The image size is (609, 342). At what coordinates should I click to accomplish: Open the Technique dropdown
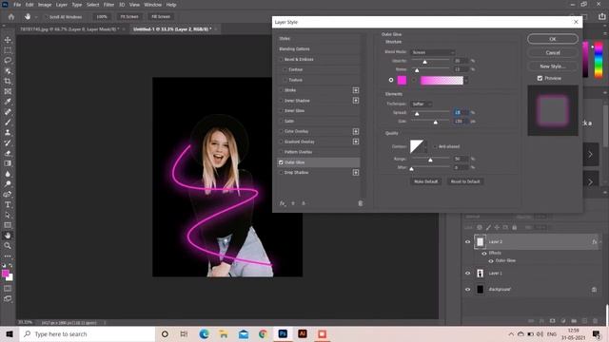click(422, 104)
